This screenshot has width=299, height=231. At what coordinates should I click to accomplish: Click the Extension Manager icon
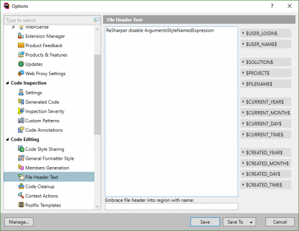point(21,36)
